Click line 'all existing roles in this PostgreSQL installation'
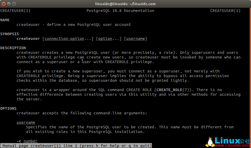 tap(85, 132)
